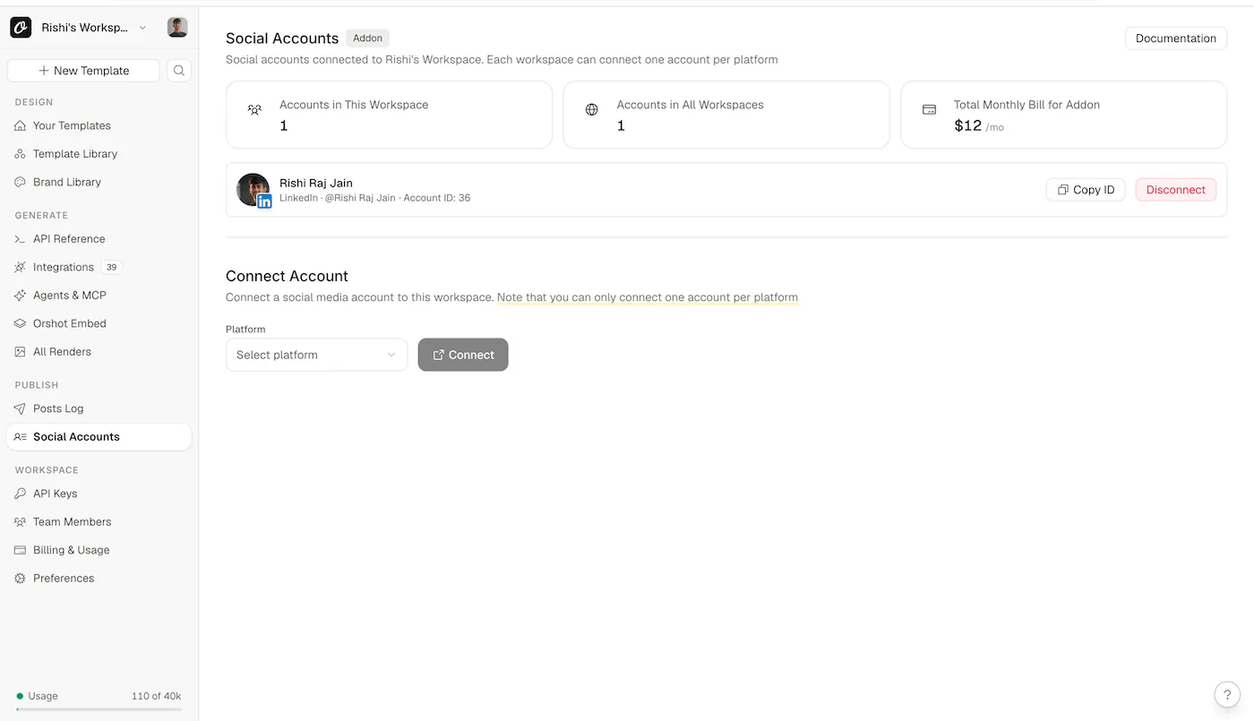Click the 39 integrations count badge

point(111,267)
